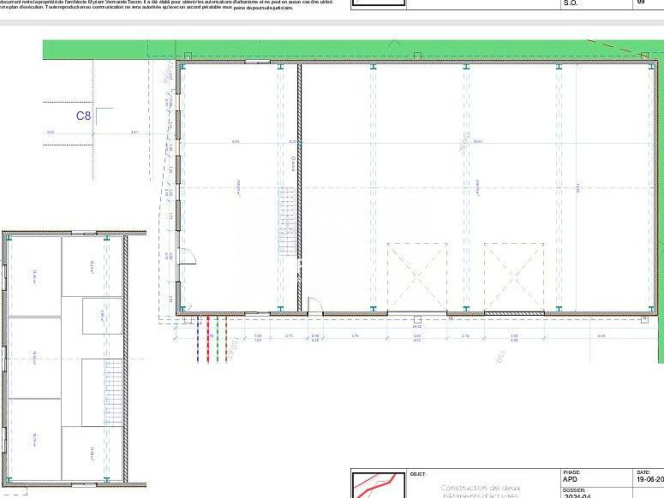
Task: Click the green strip above the building
Action: point(343,50)
